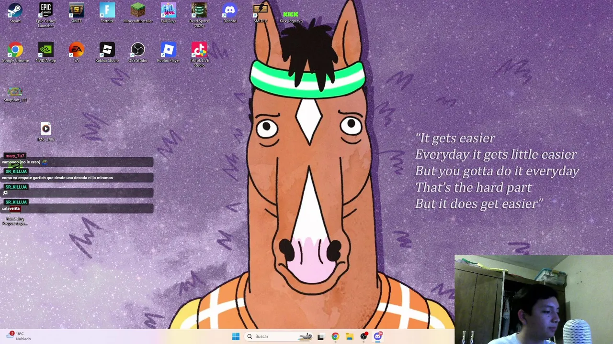Click the mary_7u7 chat username

pos(15,156)
